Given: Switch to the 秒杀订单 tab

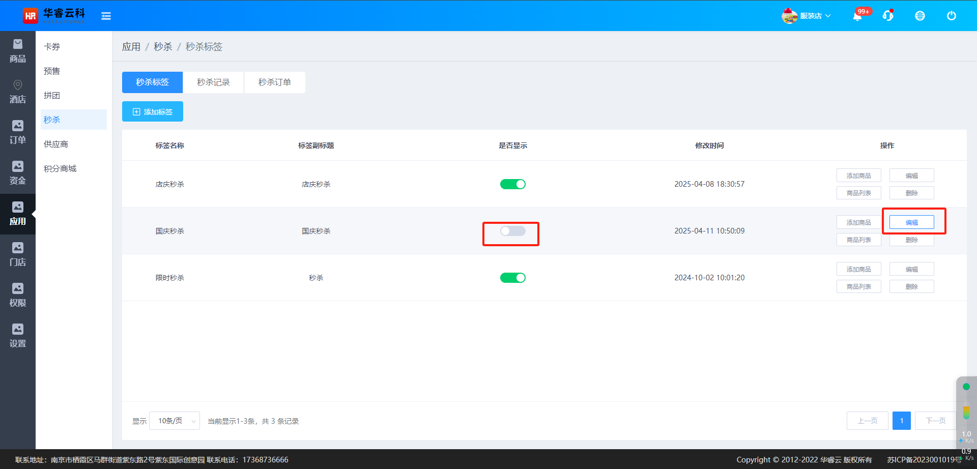Looking at the screenshot, I should [x=274, y=82].
